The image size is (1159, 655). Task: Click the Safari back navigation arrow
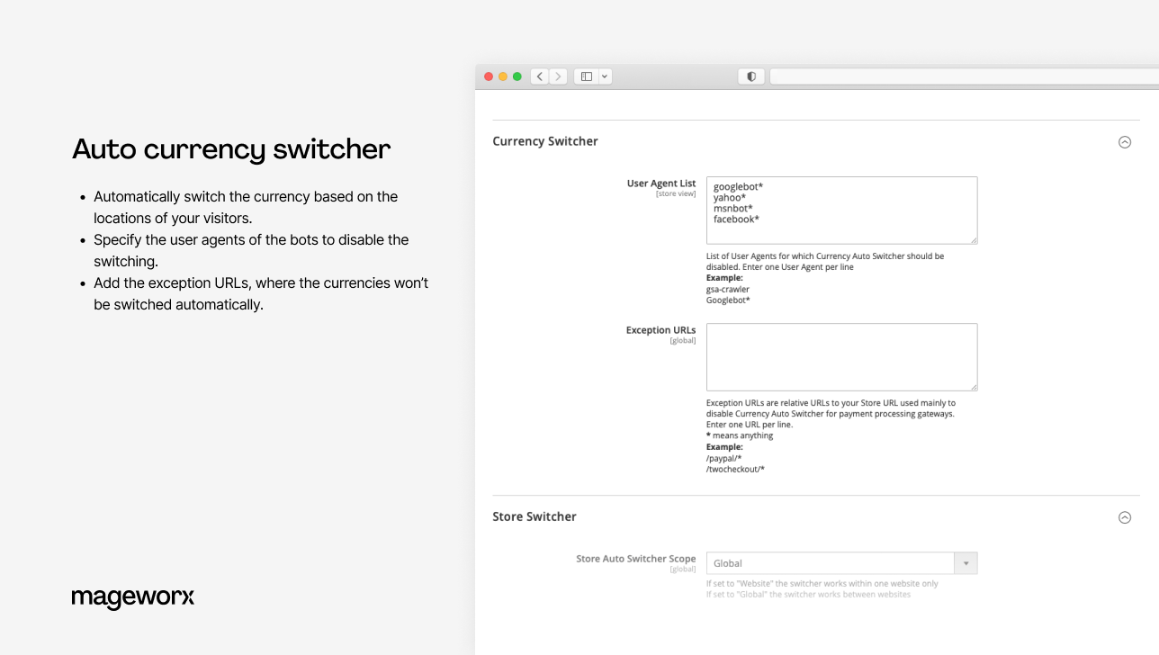[539, 76]
